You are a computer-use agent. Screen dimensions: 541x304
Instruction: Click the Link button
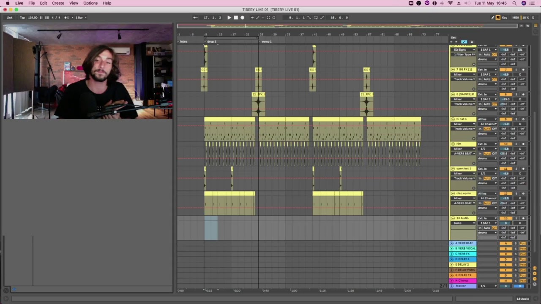[9, 17]
